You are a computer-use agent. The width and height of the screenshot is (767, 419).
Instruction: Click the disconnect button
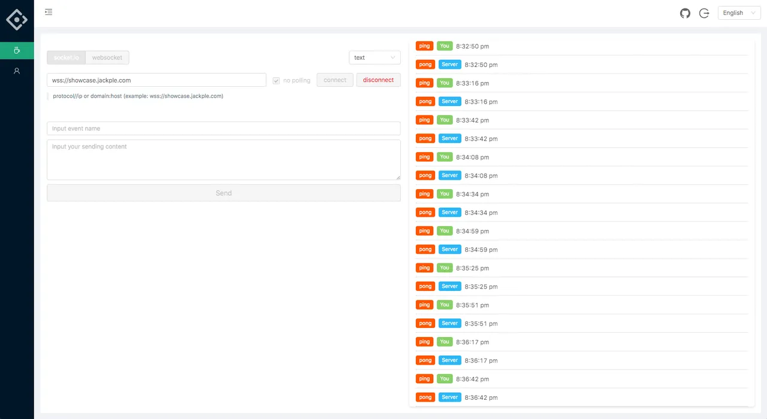(x=379, y=80)
